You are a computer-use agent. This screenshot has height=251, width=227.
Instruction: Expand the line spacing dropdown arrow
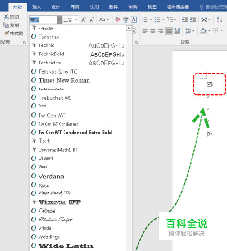[193, 31]
